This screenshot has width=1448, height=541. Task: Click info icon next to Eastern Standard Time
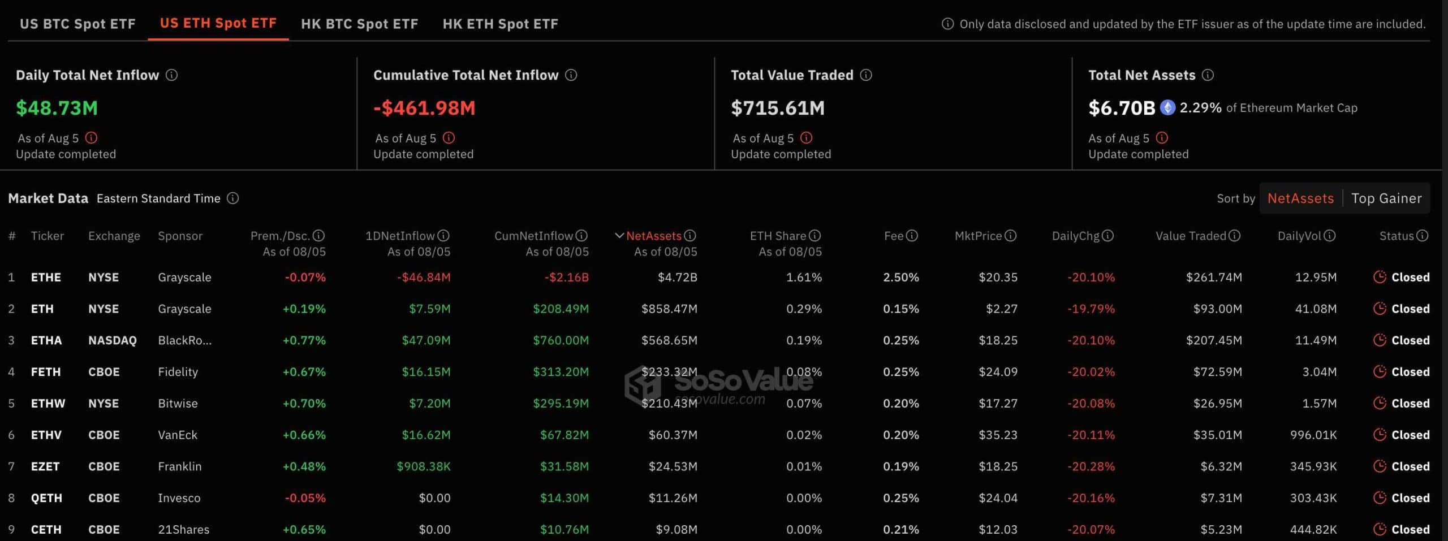coord(233,198)
